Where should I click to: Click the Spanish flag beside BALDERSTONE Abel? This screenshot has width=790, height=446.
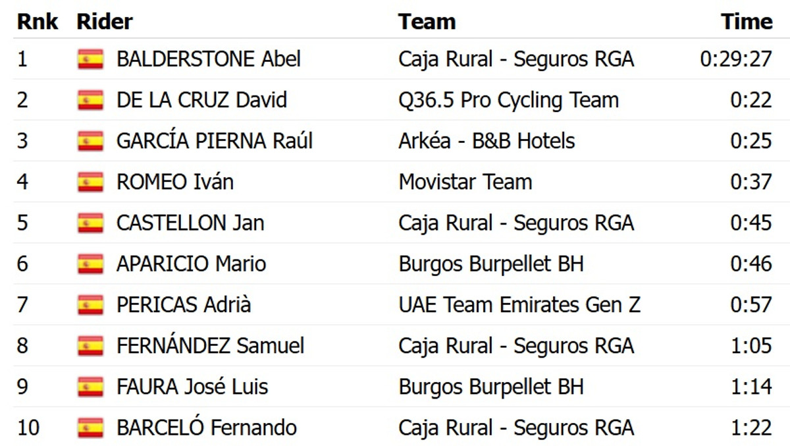click(x=90, y=59)
